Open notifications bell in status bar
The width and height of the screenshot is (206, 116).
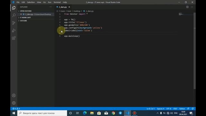point(192,109)
